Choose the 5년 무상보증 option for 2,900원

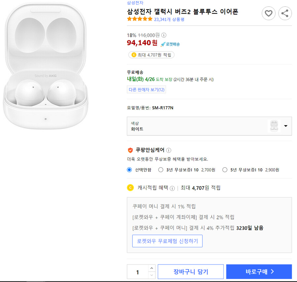[x=225, y=169]
